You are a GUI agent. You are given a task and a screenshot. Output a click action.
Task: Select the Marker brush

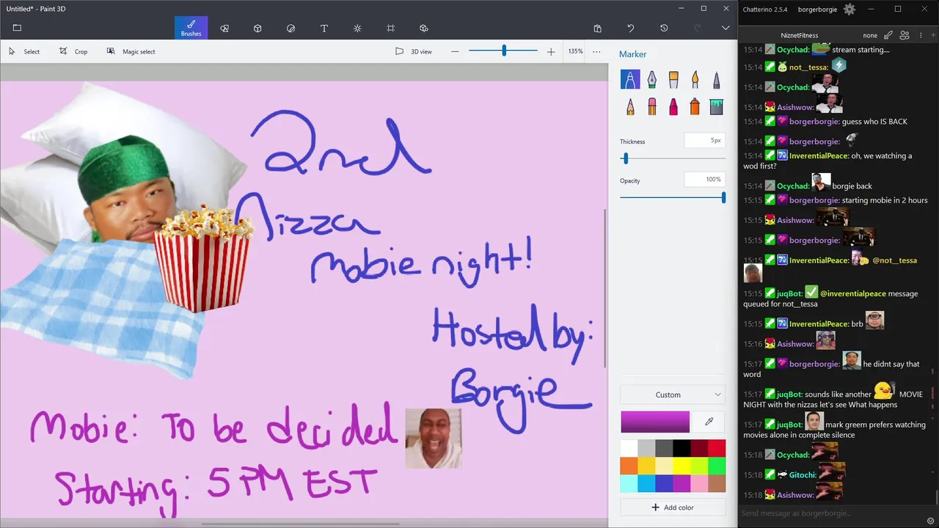pyautogui.click(x=630, y=79)
